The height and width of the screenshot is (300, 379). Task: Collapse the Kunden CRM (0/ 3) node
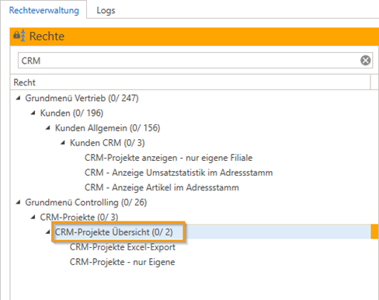[63, 143]
